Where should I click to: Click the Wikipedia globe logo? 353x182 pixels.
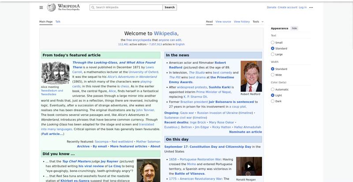tap(51, 7)
